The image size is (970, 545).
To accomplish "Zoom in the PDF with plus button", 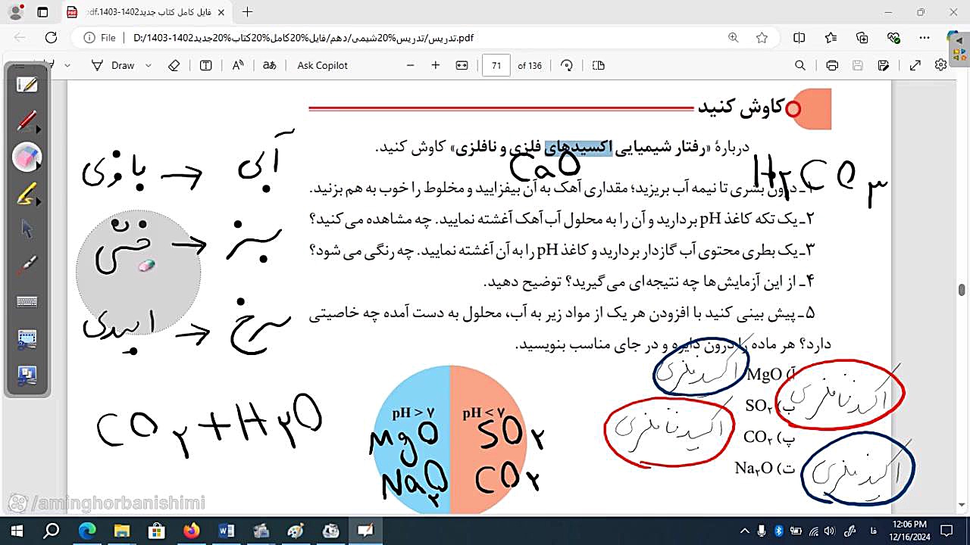I will pos(436,66).
